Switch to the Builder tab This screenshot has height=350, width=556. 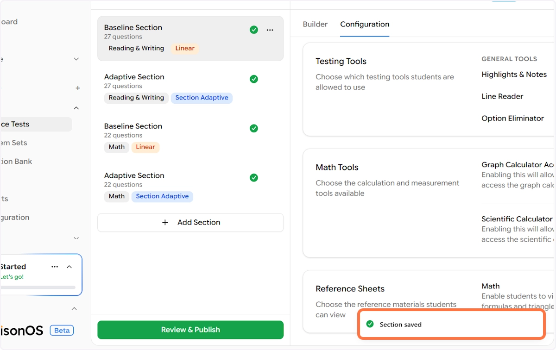pyautogui.click(x=315, y=24)
